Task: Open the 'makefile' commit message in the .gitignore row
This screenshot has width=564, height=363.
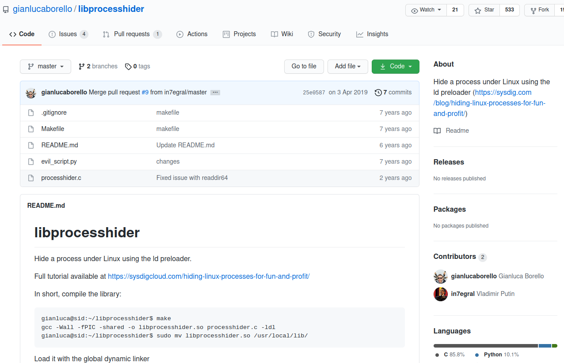Action: tap(168, 112)
